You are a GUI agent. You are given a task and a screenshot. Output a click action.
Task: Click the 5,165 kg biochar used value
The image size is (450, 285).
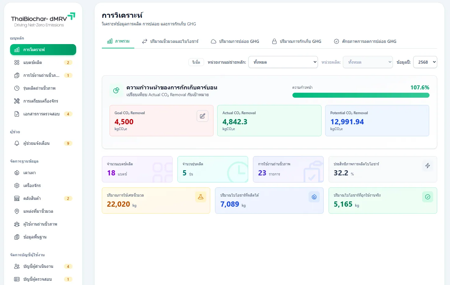(x=343, y=204)
